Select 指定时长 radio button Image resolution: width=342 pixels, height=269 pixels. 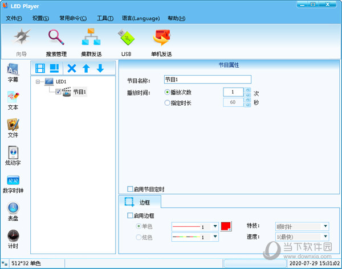click(167, 103)
